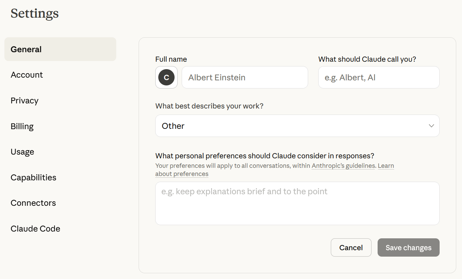This screenshot has width=462, height=279.
Task: Focus the 'What should Claude call you' field
Action: click(379, 77)
